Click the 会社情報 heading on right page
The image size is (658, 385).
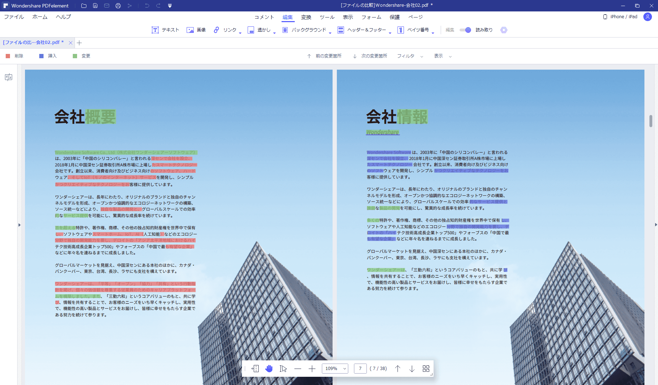(x=397, y=117)
